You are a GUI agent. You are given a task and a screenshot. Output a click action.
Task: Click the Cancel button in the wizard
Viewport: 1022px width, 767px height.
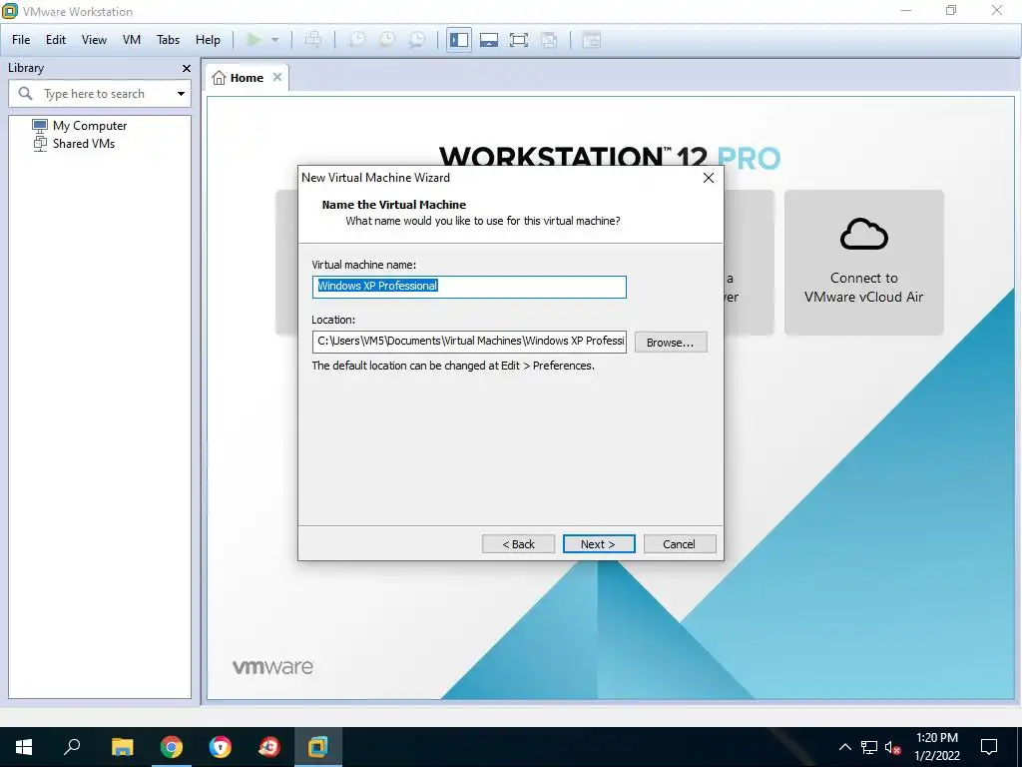[x=680, y=544]
